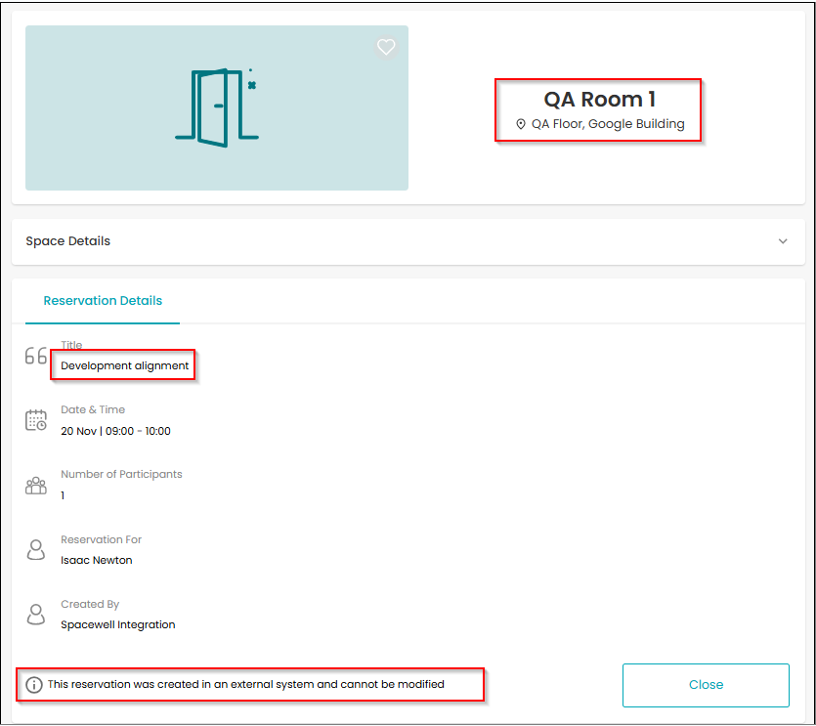Viewport: 816px width, 726px height.
Task: Click the open door room illustration
Action: coord(217,107)
